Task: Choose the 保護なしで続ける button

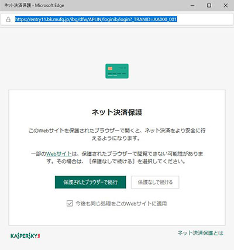Action: click(155, 182)
